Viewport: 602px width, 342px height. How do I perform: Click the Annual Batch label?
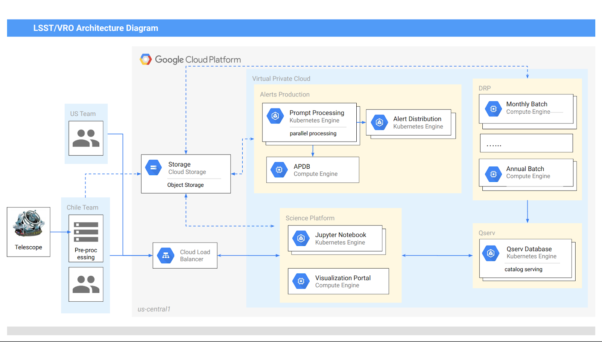tap(525, 169)
